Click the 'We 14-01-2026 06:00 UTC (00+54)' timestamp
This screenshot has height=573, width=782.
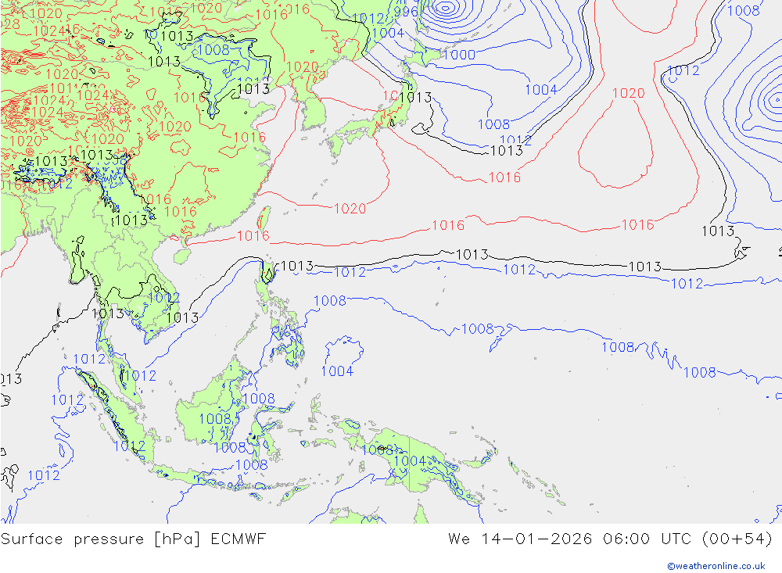click(x=611, y=539)
